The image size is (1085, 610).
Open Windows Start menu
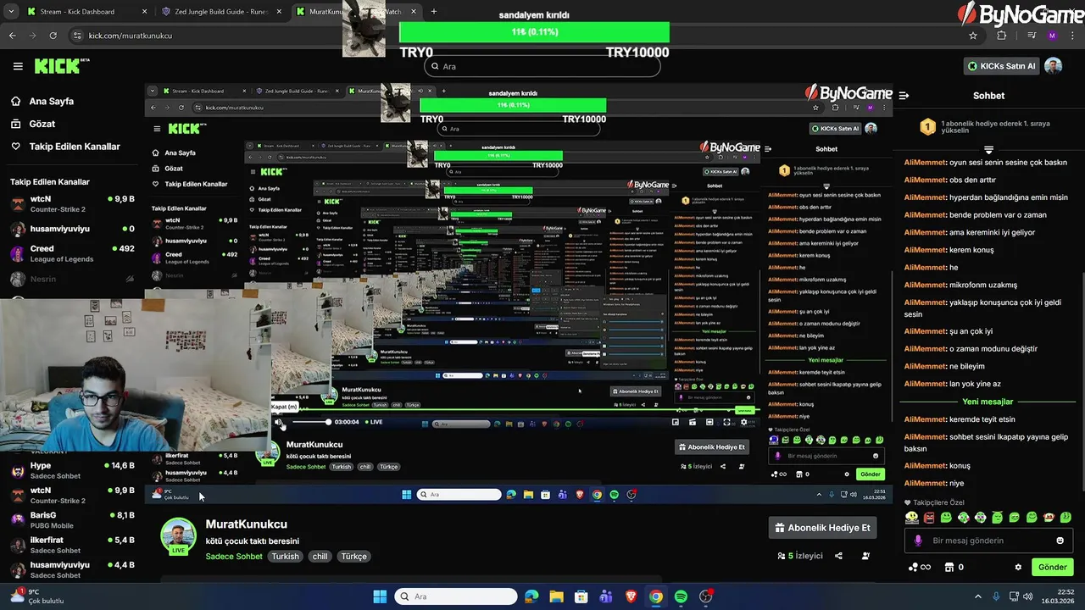[380, 596]
